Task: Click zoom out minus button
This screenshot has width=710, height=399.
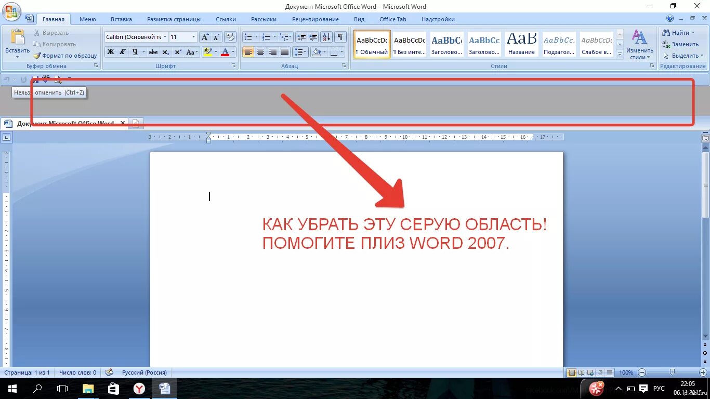Action: (642, 373)
